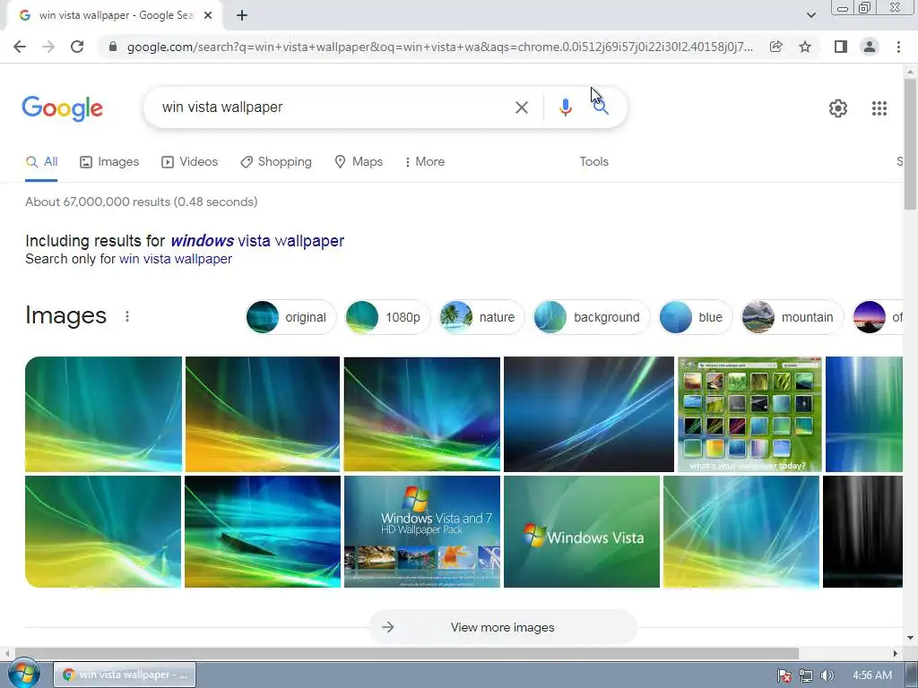This screenshot has height=688, width=918.
Task: Open the tab search chevron
Action: tap(810, 15)
